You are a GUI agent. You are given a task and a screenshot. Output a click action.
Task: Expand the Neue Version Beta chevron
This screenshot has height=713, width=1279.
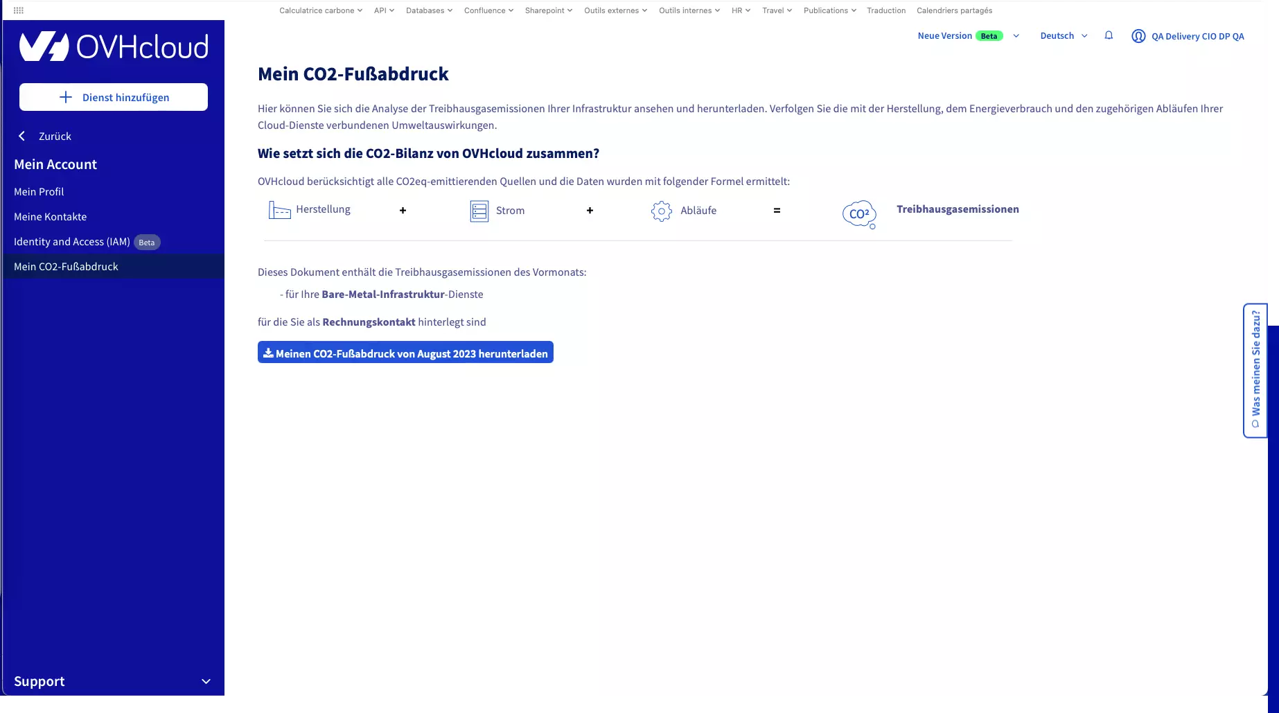1016,36
